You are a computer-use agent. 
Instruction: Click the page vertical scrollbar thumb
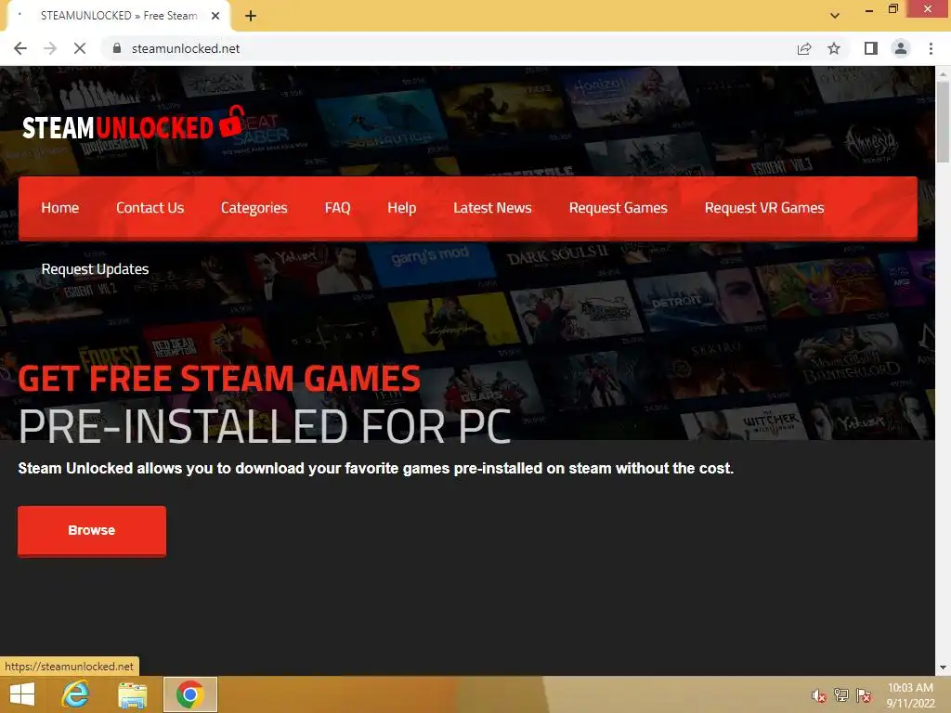[943, 122]
